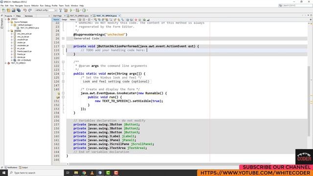Close the Start Page tab
The image size is (313, 176).
pyautogui.click(x=65, y=16)
